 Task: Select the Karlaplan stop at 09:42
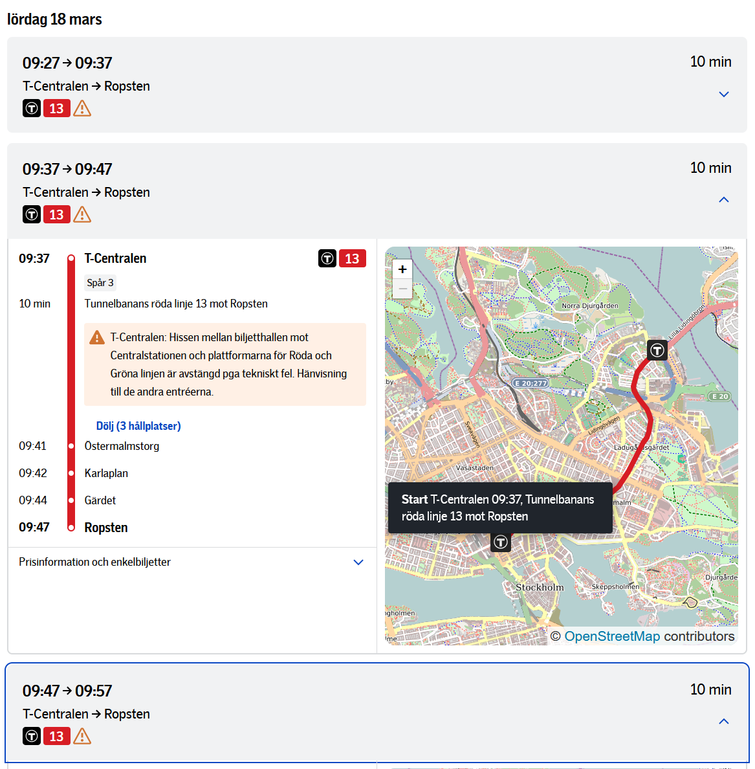pos(106,473)
